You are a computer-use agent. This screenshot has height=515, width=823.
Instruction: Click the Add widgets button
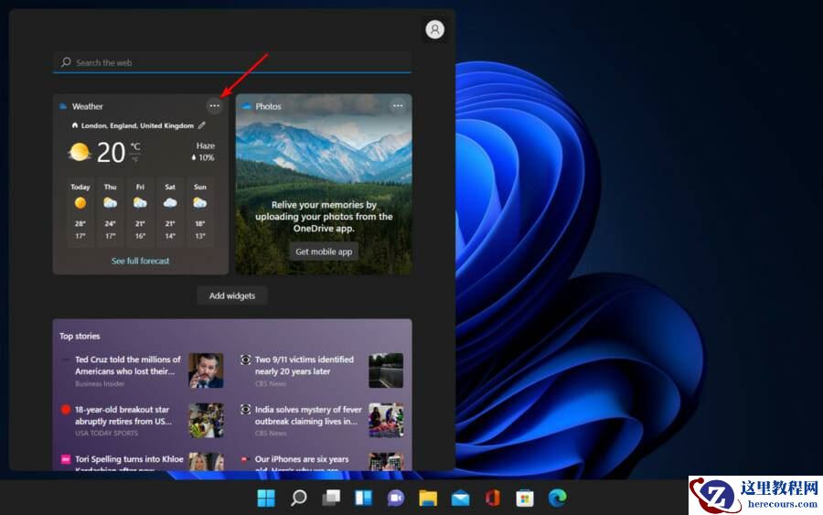(x=232, y=295)
